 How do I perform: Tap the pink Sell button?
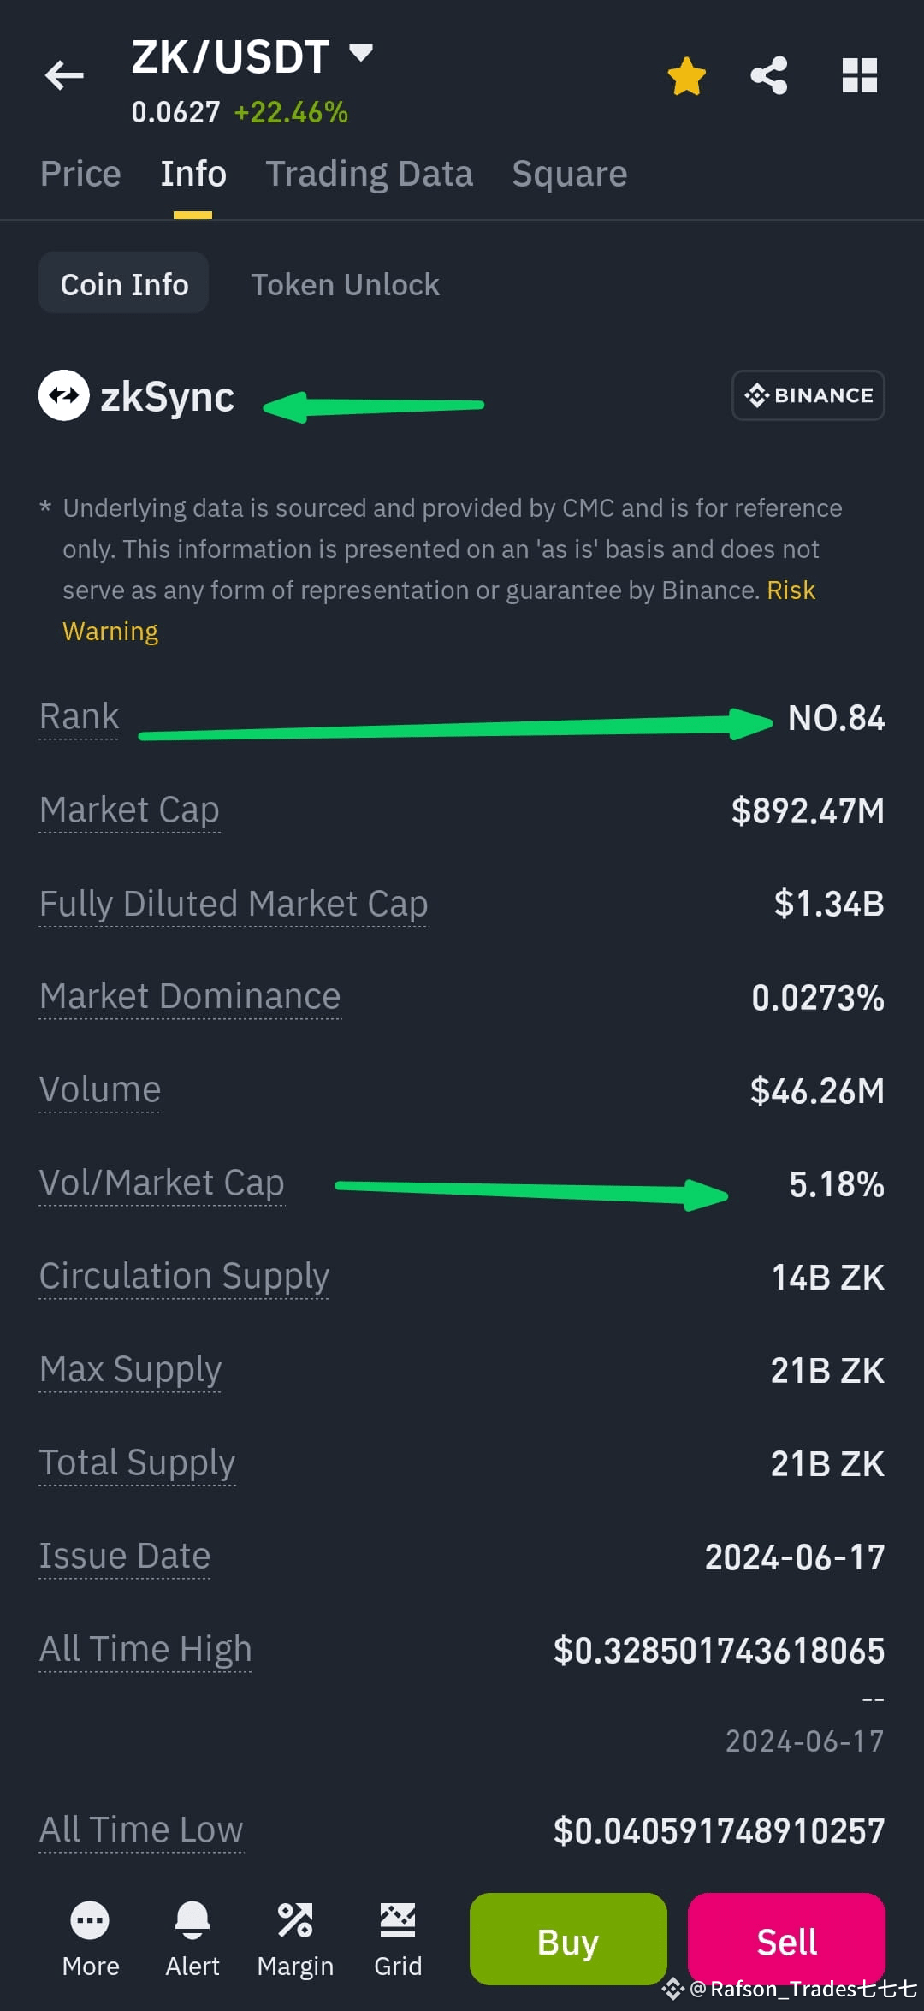pos(786,1939)
